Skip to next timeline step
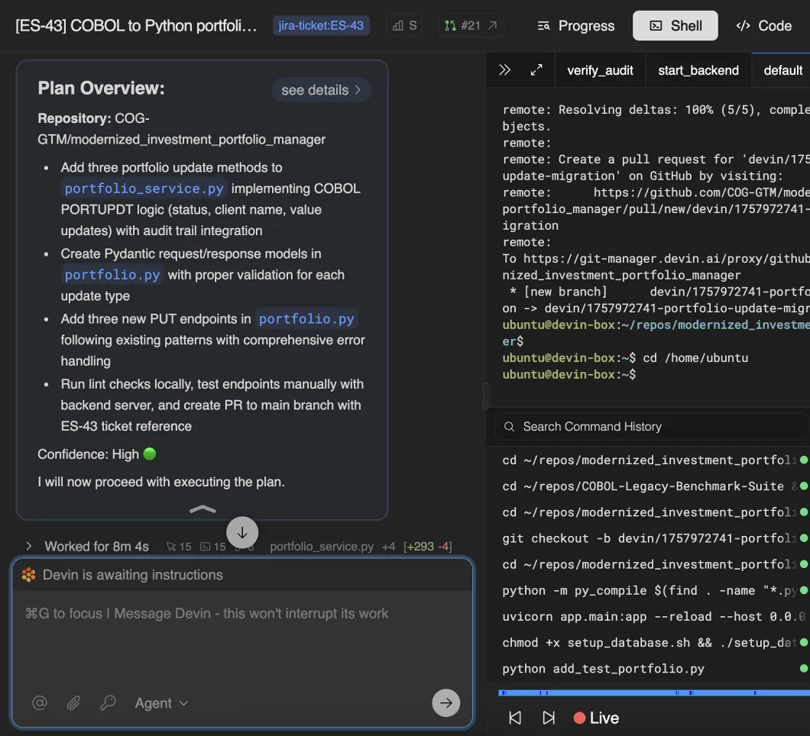Screen dimensions: 810x736 549,718
